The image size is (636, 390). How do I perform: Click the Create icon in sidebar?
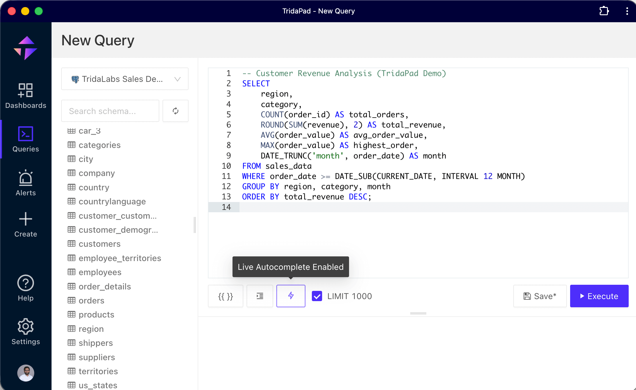25,224
